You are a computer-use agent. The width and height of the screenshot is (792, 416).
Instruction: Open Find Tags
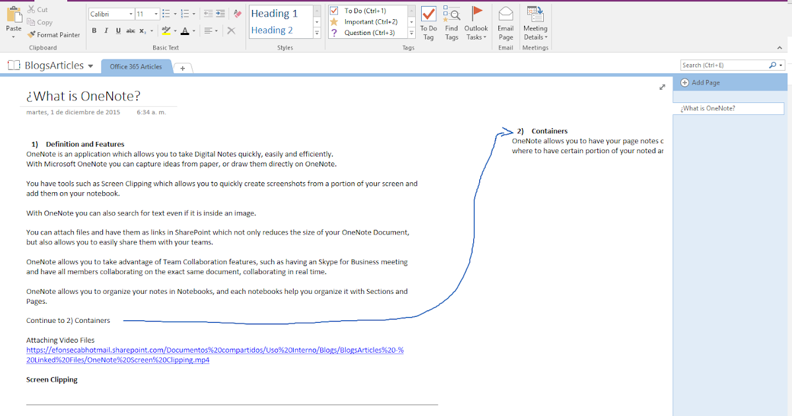(x=451, y=23)
